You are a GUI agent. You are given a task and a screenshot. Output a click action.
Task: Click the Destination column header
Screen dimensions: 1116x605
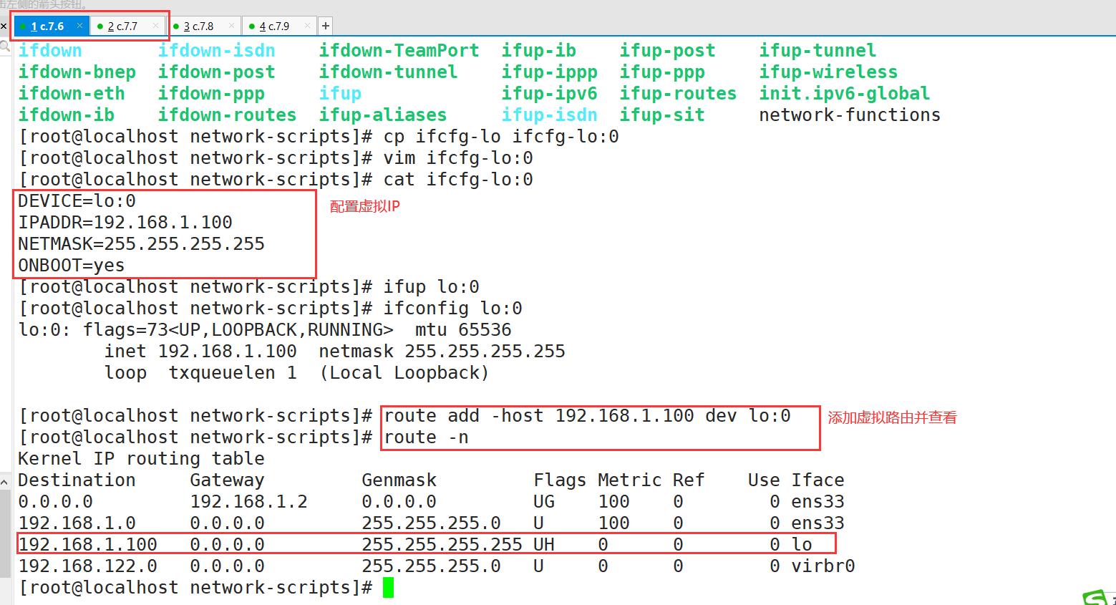coord(77,480)
